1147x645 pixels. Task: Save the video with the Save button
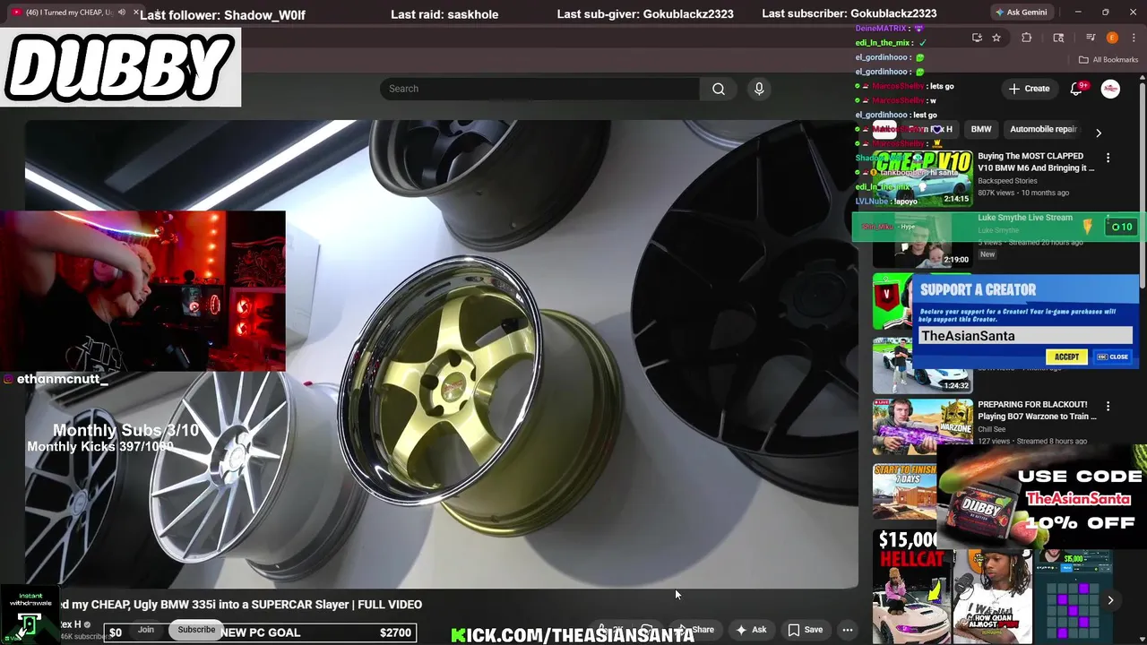(805, 630)
